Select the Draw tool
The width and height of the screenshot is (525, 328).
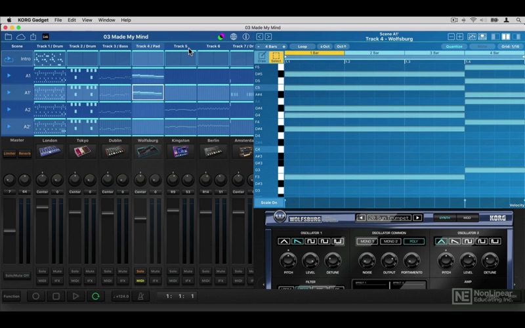tap(262, 57)
